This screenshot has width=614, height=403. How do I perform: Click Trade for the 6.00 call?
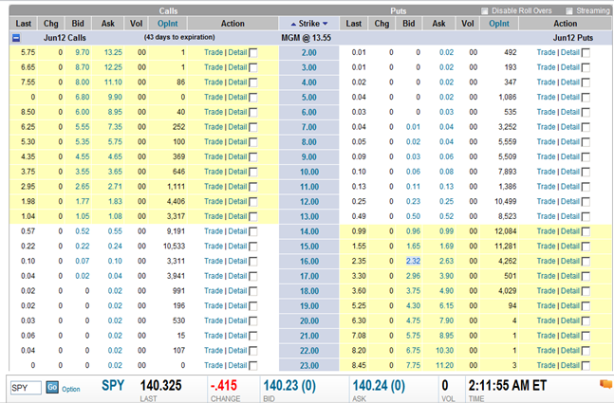point(214,112)
